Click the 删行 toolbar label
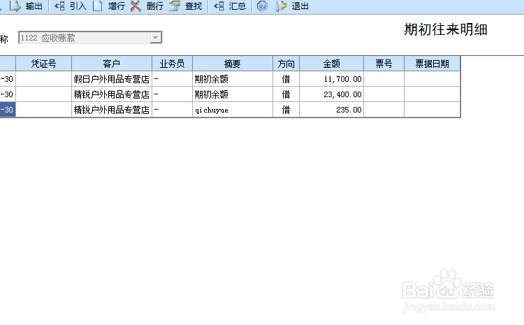 coord(154,6)
